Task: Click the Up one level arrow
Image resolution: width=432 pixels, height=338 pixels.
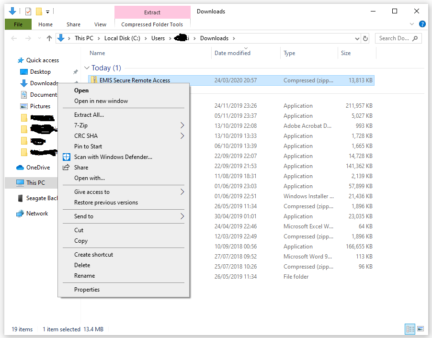Action: coord(49,38)
